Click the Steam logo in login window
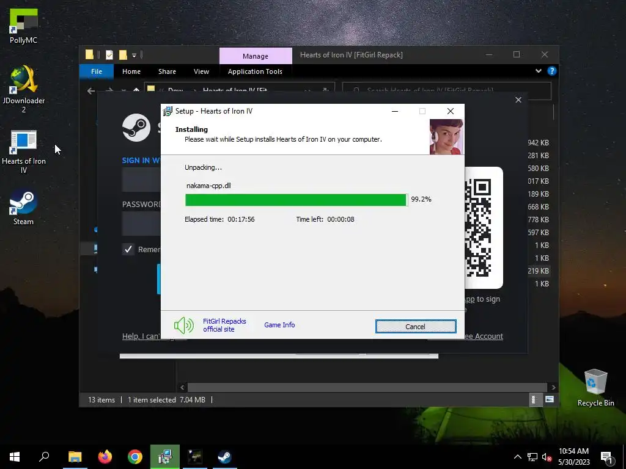The height and width of the screenshot is (469, 626). pos(136,128)
